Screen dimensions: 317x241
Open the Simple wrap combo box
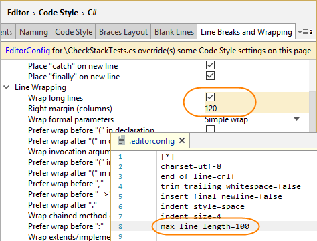(253, 119)
